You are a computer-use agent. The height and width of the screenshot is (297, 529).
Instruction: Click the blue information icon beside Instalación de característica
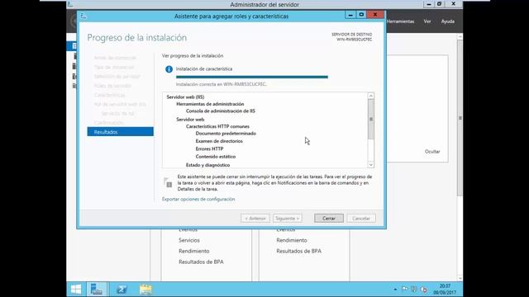click(169, 69)
